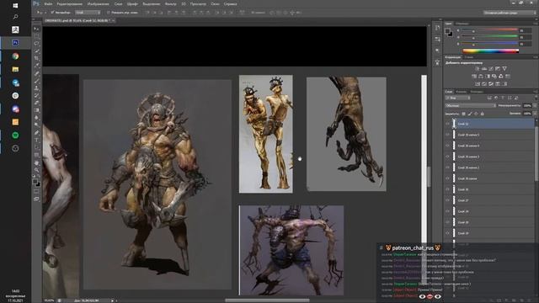Toggle visibility of Слой 19
The width and height of the screenshot is (539, 303).
[x=447, y=233]
